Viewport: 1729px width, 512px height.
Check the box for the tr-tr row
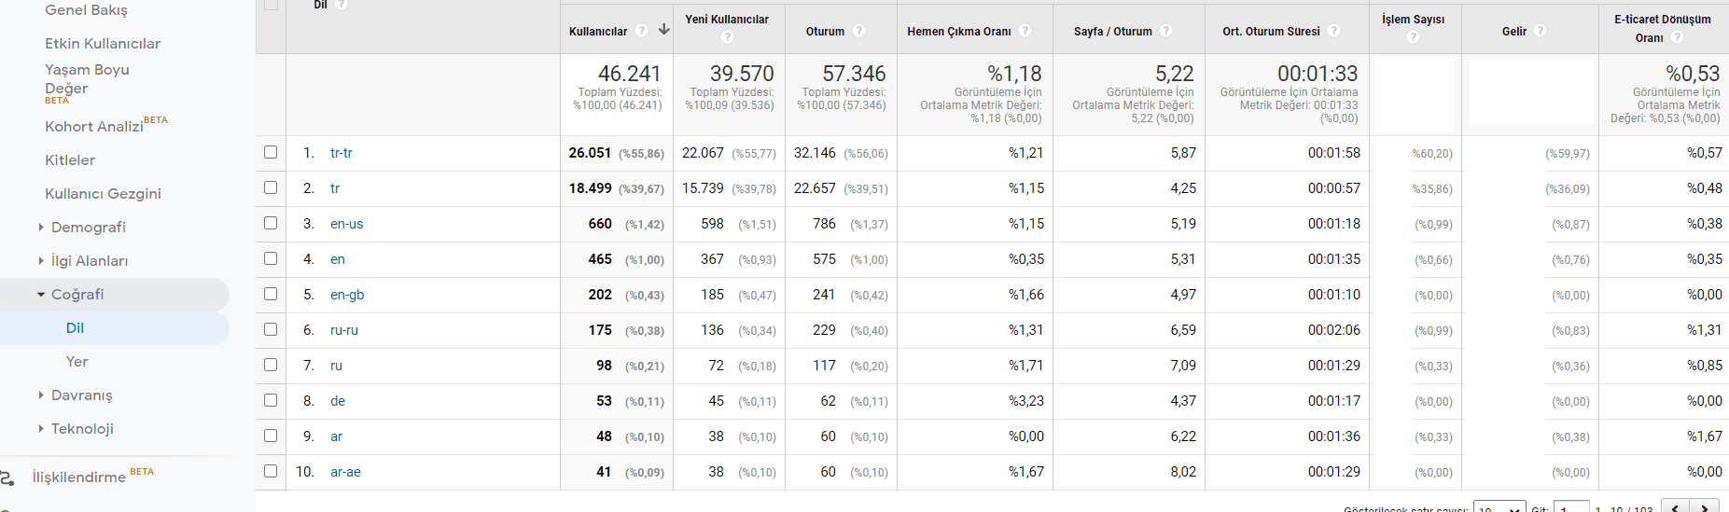click(271, 152)
